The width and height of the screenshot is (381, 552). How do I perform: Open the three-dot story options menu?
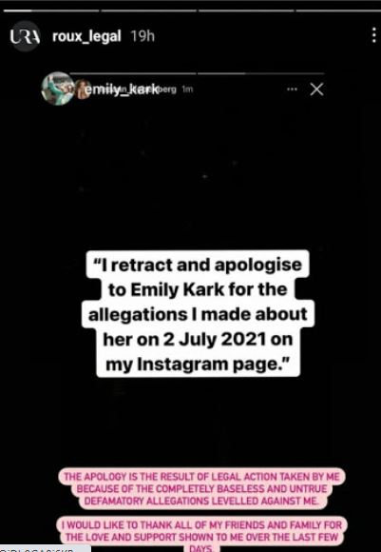point(374,36)
